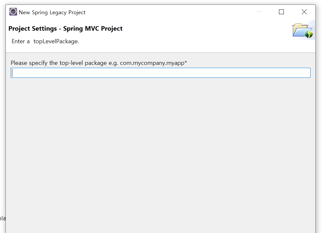Click the Spring Tool Suite title bar icon
Image resolution: width=327 pixels, height=233 pixels.
[x=13, y=12]
